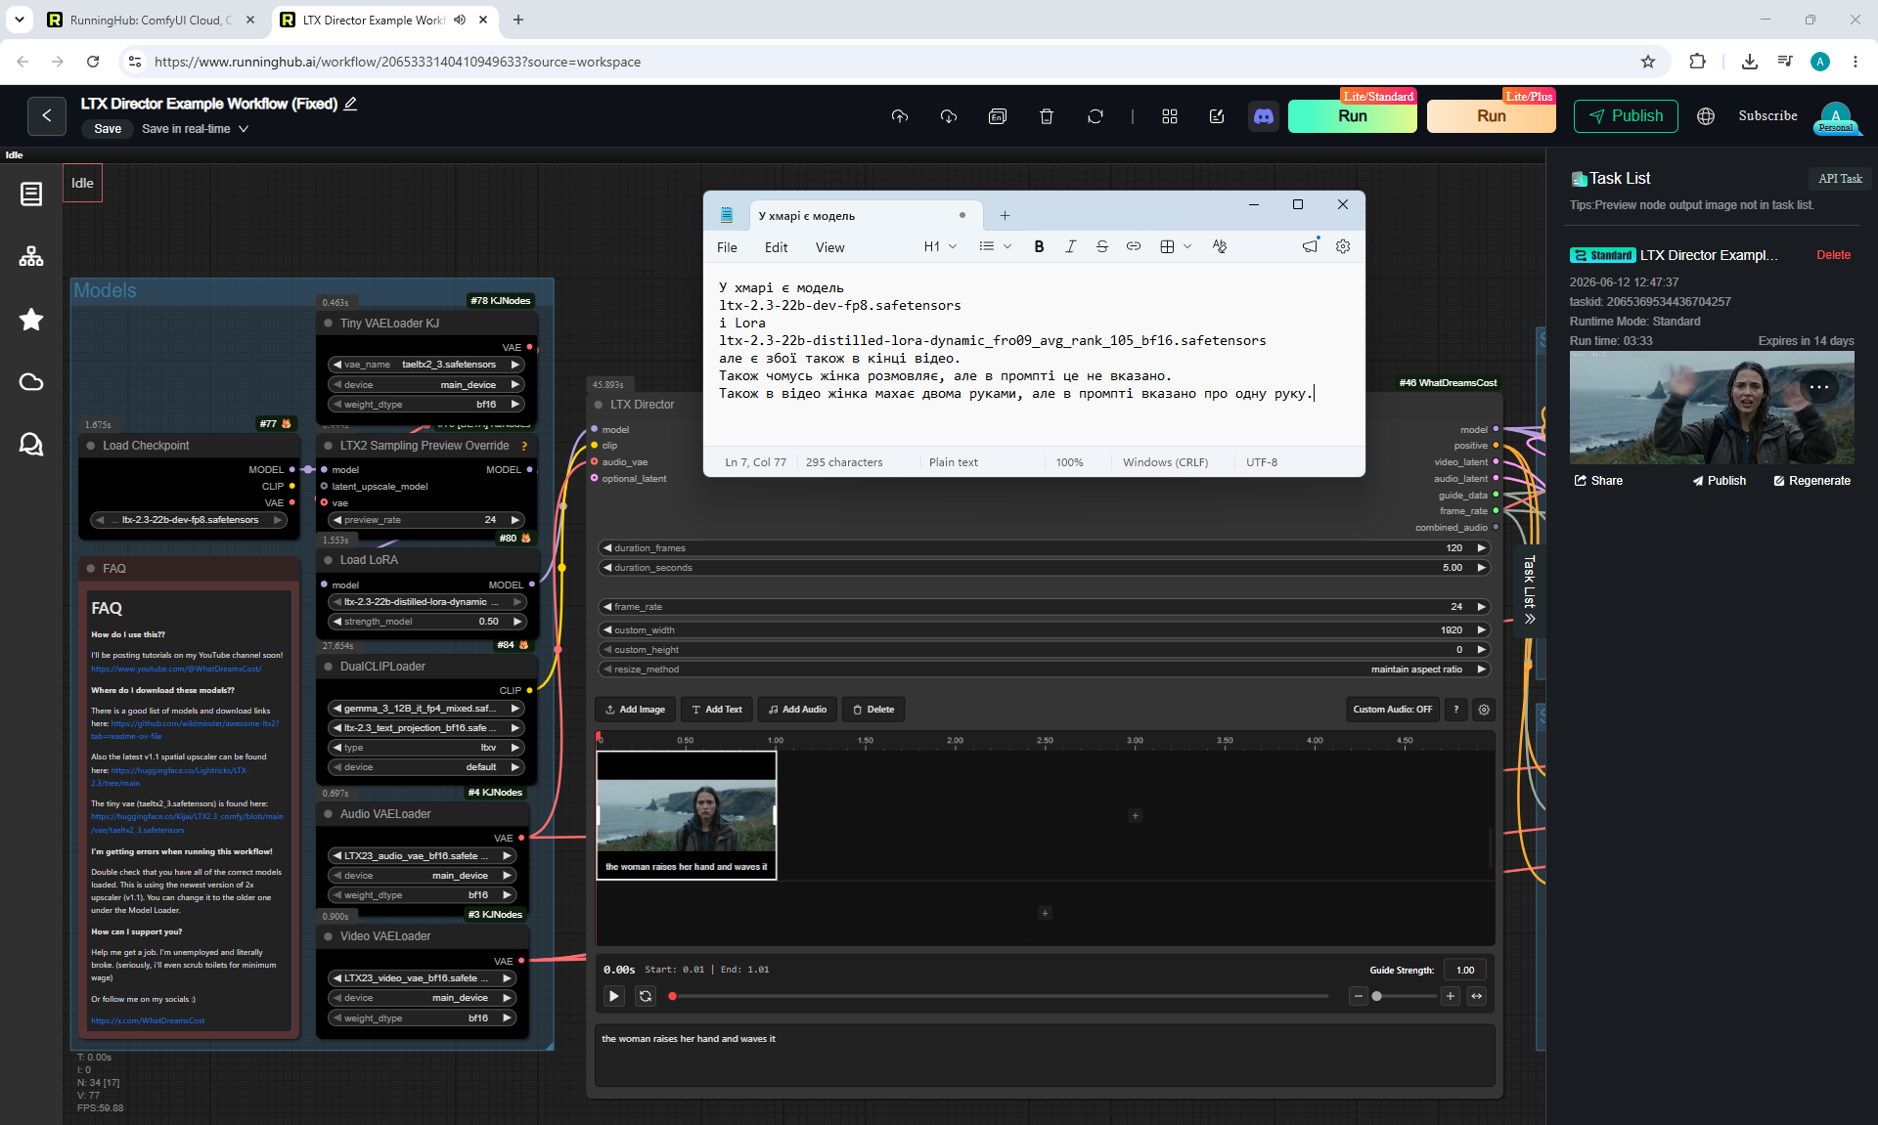Open the node tree icon in left sidebar
This screenshot has height=1125, width=1878.
[x=31, y=256]
